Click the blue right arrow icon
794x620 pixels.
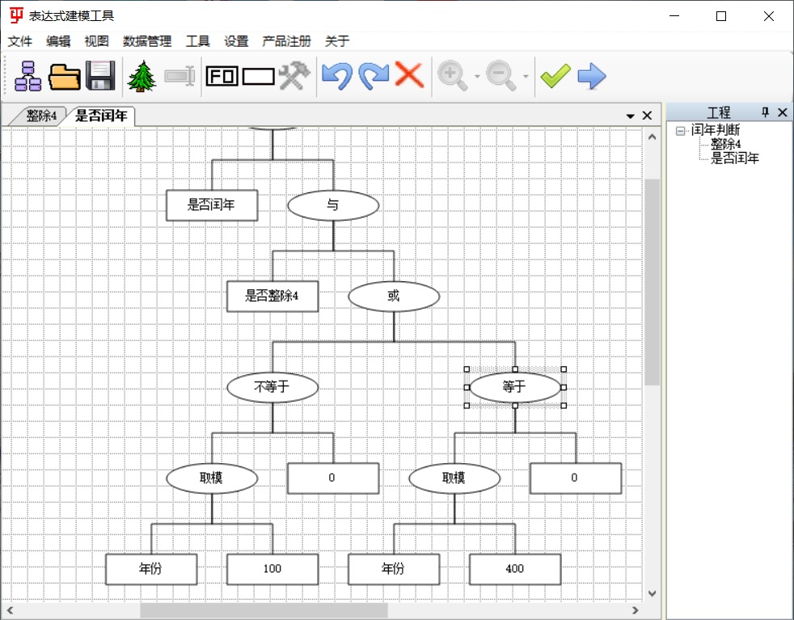[592, 76]
